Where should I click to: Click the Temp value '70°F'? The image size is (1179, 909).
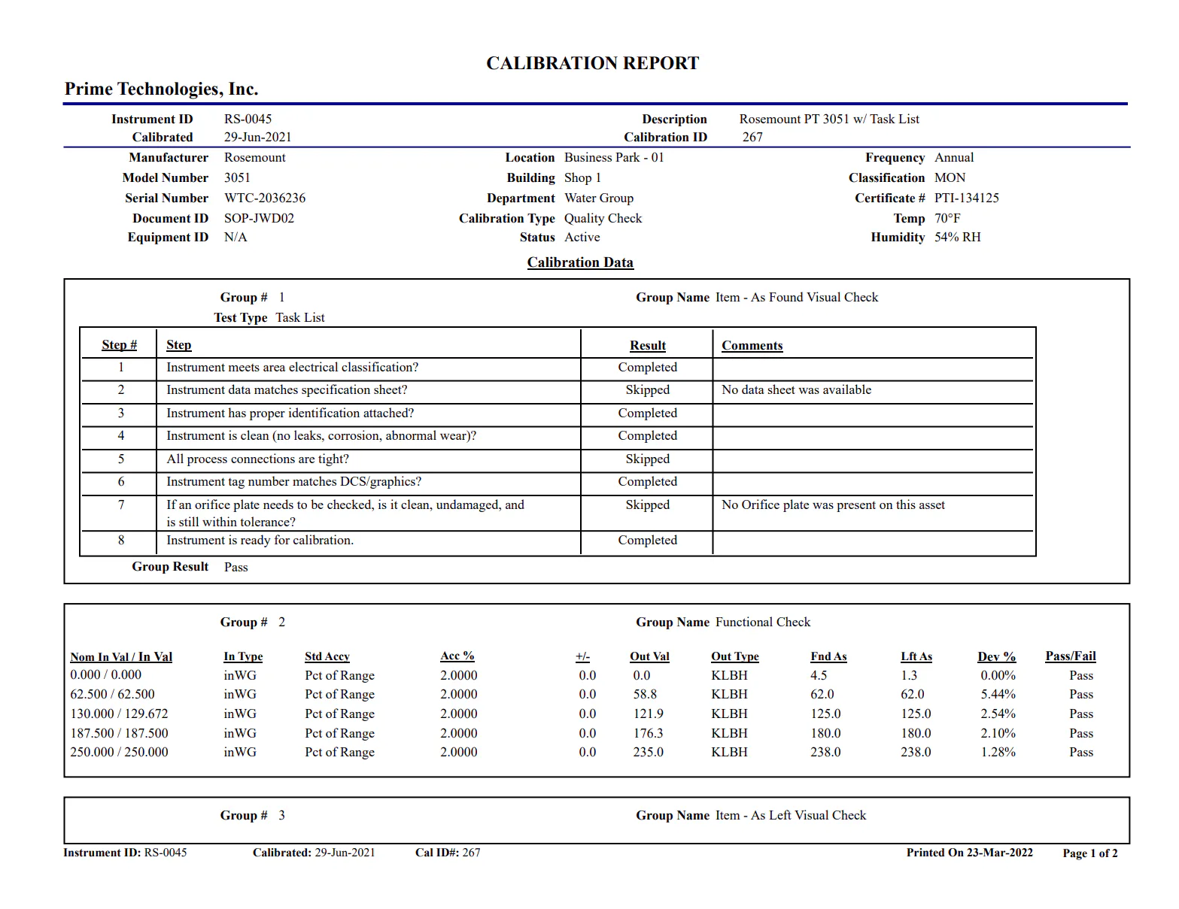[x=947, y=218]
